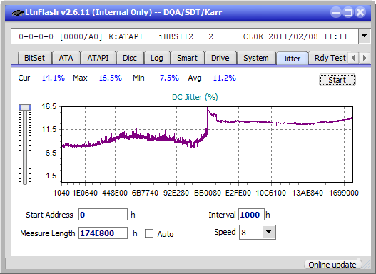Open the Speed dropdown
Viewport: 376px width, 274px height.
(269, 233)
